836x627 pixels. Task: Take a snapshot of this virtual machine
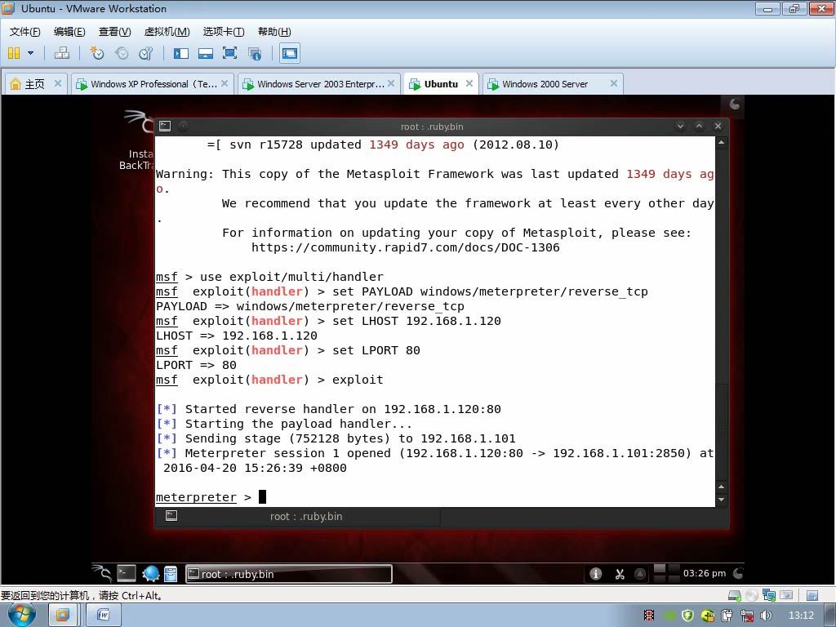[x=96, y=53]
